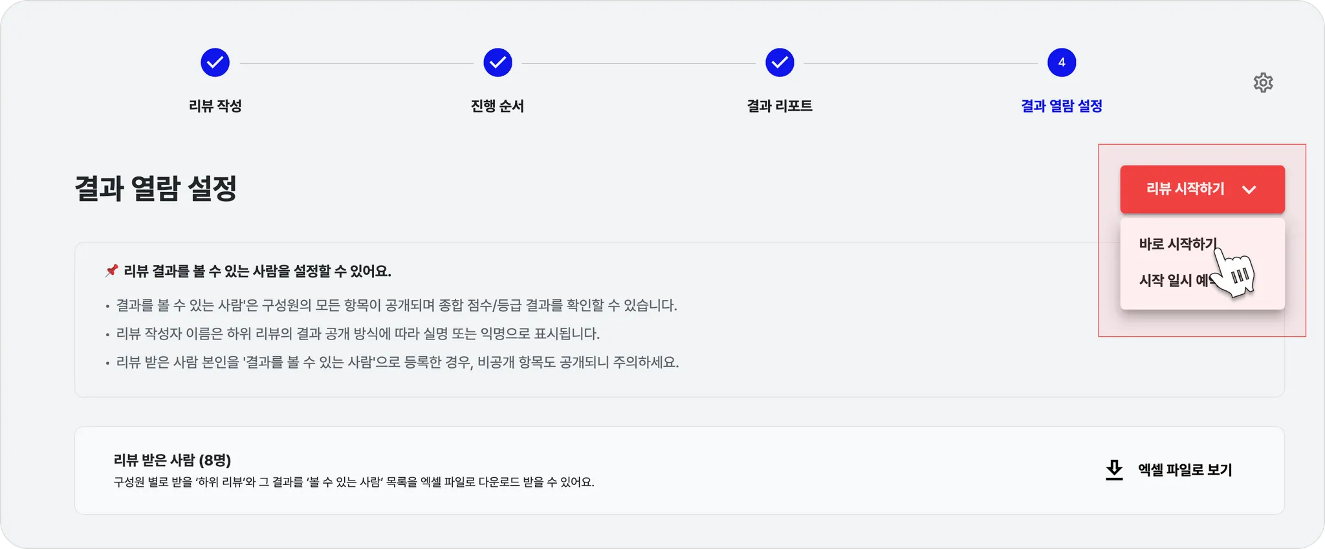Click the progress line between steps 3 and 4
Viewport: 1325px width, 549px height.
coord(921,63)
